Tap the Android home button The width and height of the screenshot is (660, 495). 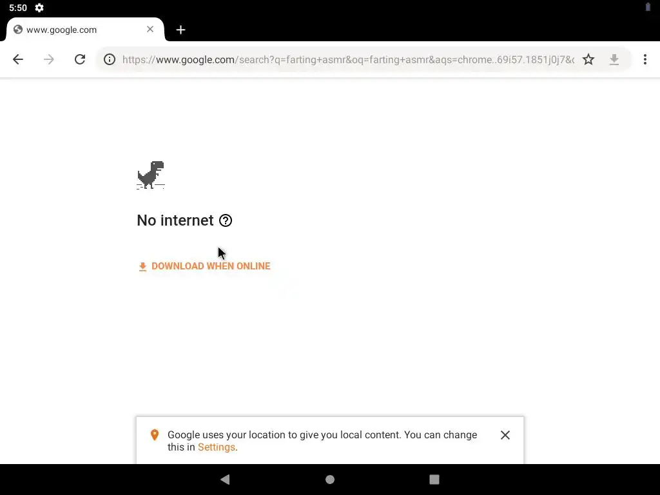click(x=330, y=480)
